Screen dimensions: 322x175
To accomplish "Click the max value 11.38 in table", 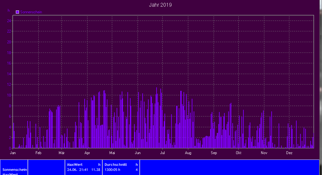I will 96,170.
